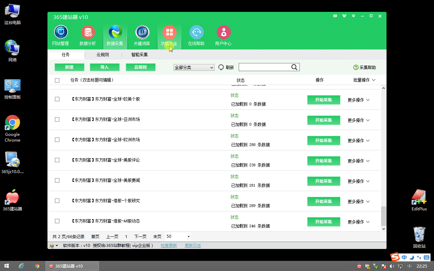434x271 pixels.
Task: Expand 更多操作 for 亚洲市场 row
Action: click(359, 120)
